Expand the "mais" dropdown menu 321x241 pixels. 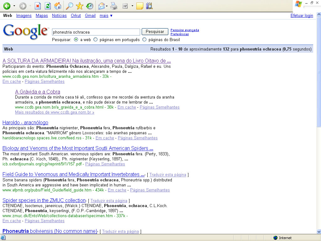(106, 16)
